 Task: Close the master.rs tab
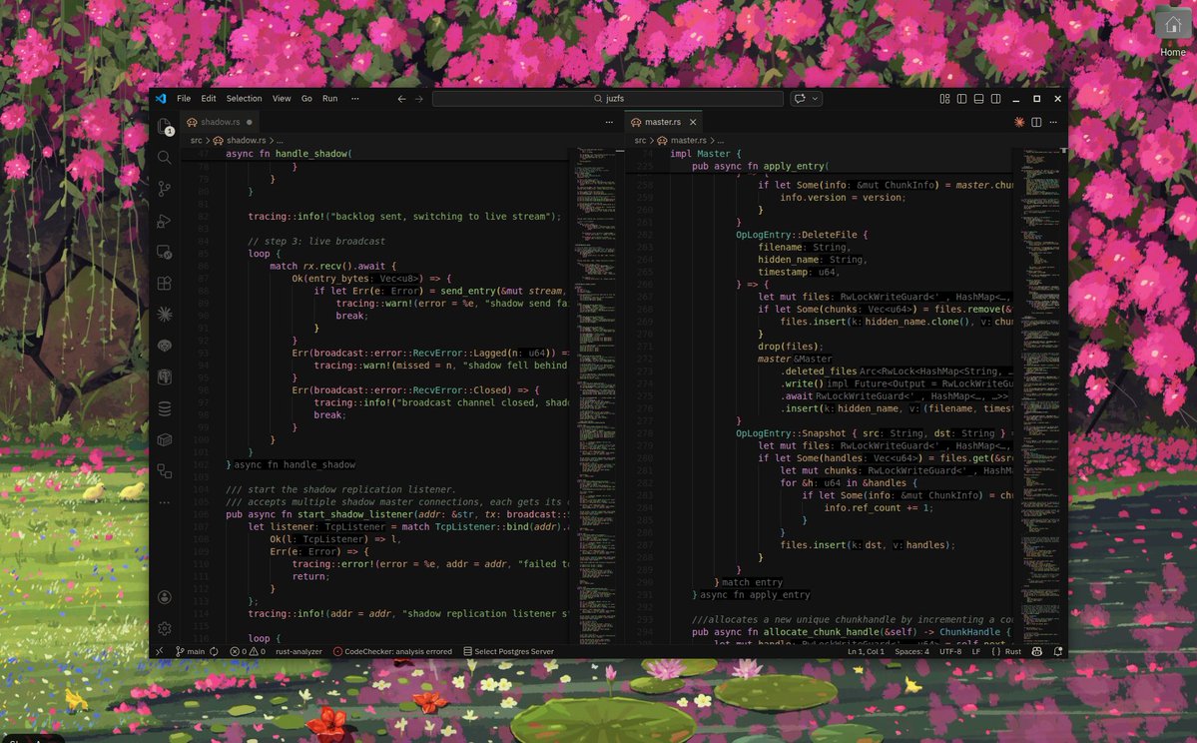[x=693, y=122]
